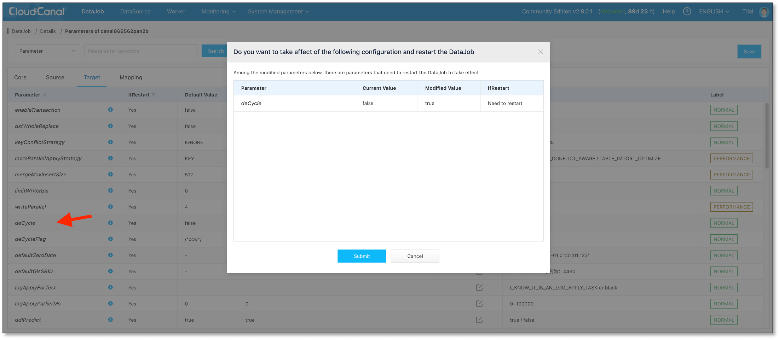Click the edit icon in ddlPredict row

coord(479,320)
